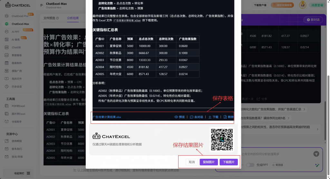Screen dimensions: 330x179
Task: Click 再试一次 under the chat reply
Action: point(248,99)
